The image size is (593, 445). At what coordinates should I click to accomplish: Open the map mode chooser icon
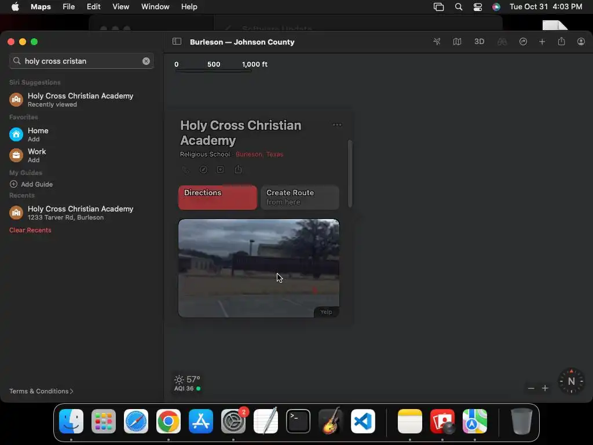coord(457,42)
